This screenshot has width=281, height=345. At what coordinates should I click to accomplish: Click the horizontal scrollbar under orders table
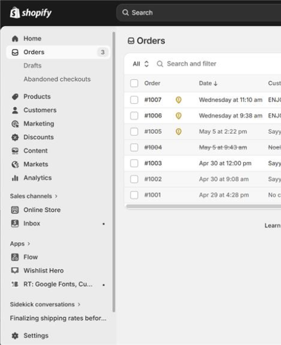[x=204, y=207]
